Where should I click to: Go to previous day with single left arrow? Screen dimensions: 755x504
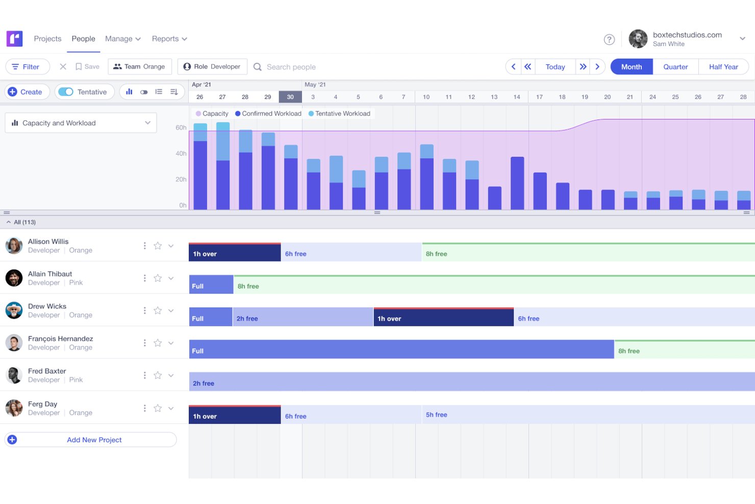click(513, 67)
